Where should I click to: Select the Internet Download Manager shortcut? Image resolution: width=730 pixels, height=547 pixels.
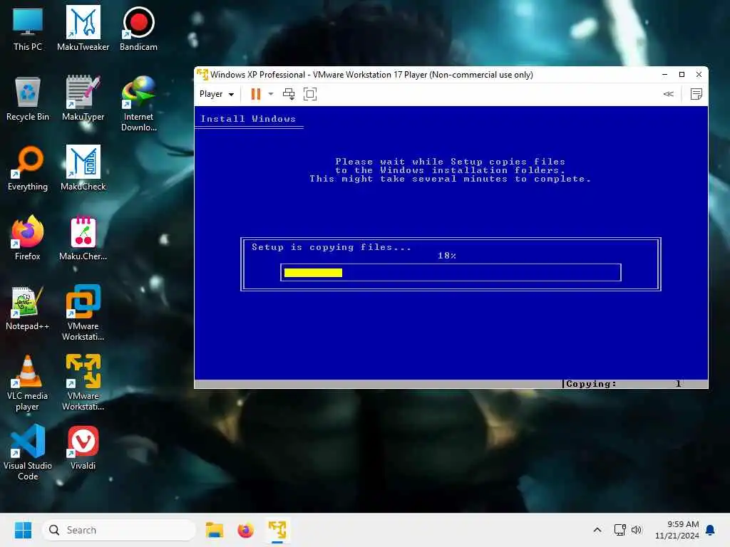pyautogui.click(x=138, y=103)
